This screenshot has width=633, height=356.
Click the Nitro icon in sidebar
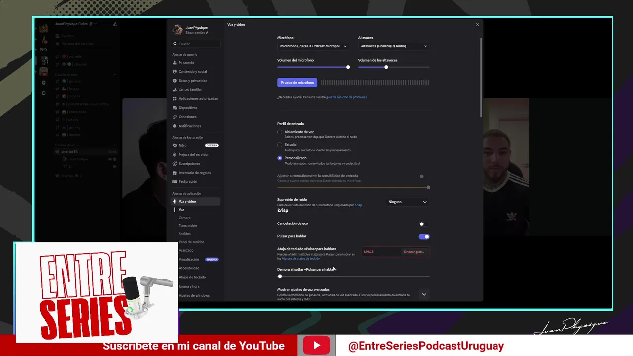[x=175, y=145]
